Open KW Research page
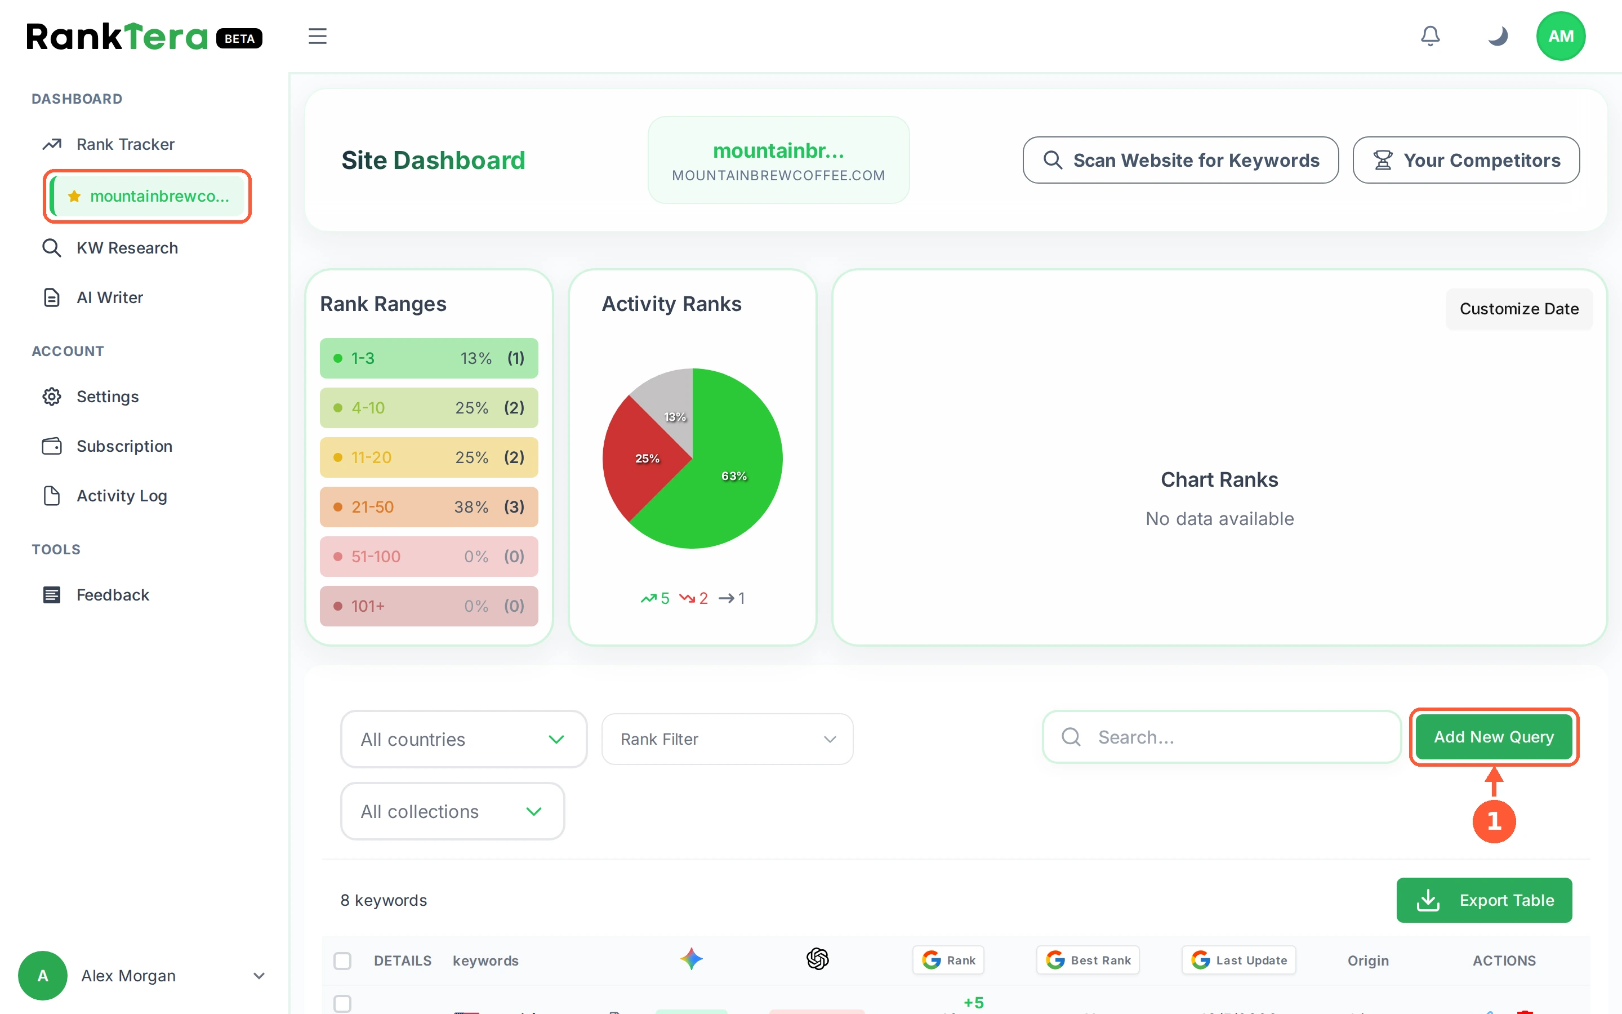Viewport: 1622px width, 1014px height. [127, 247]
